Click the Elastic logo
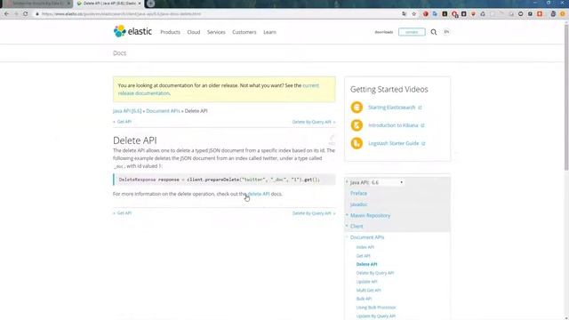The image size is (569, 320). tap(132, 32)
